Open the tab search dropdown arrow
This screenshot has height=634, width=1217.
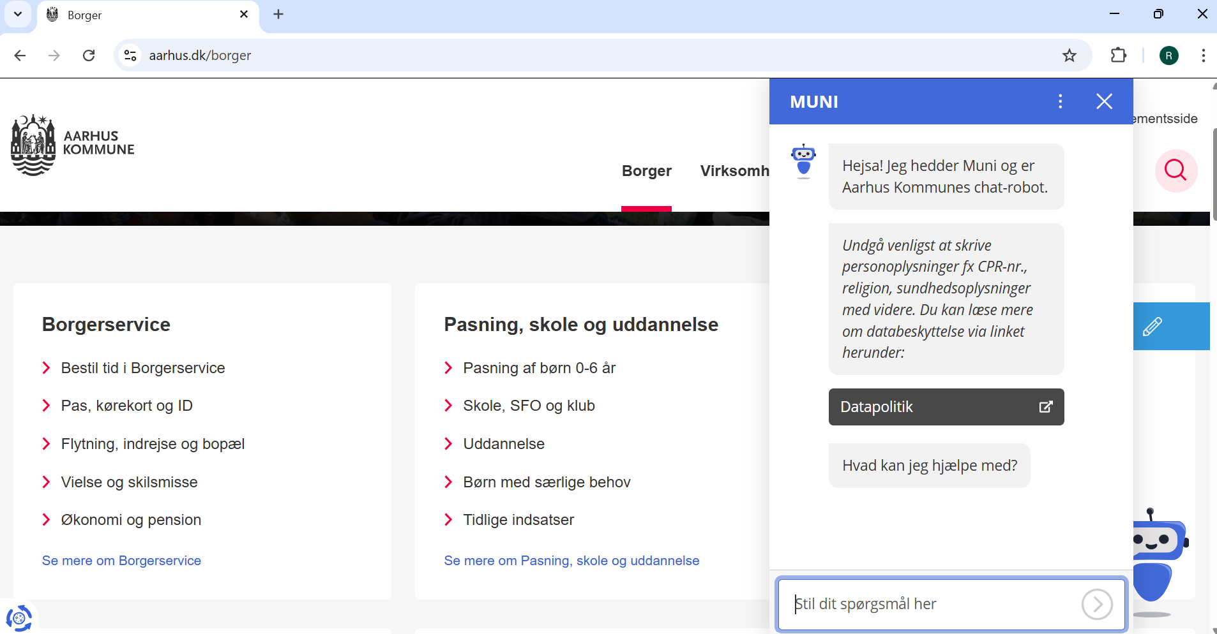[x=18, y=14]
